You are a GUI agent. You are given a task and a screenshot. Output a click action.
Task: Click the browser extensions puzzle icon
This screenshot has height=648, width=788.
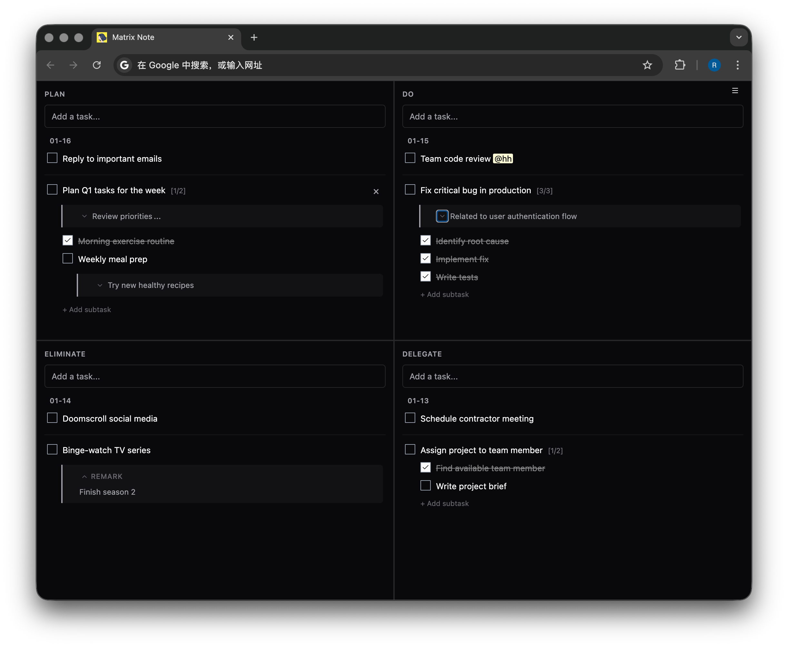(x=680, y=65)
